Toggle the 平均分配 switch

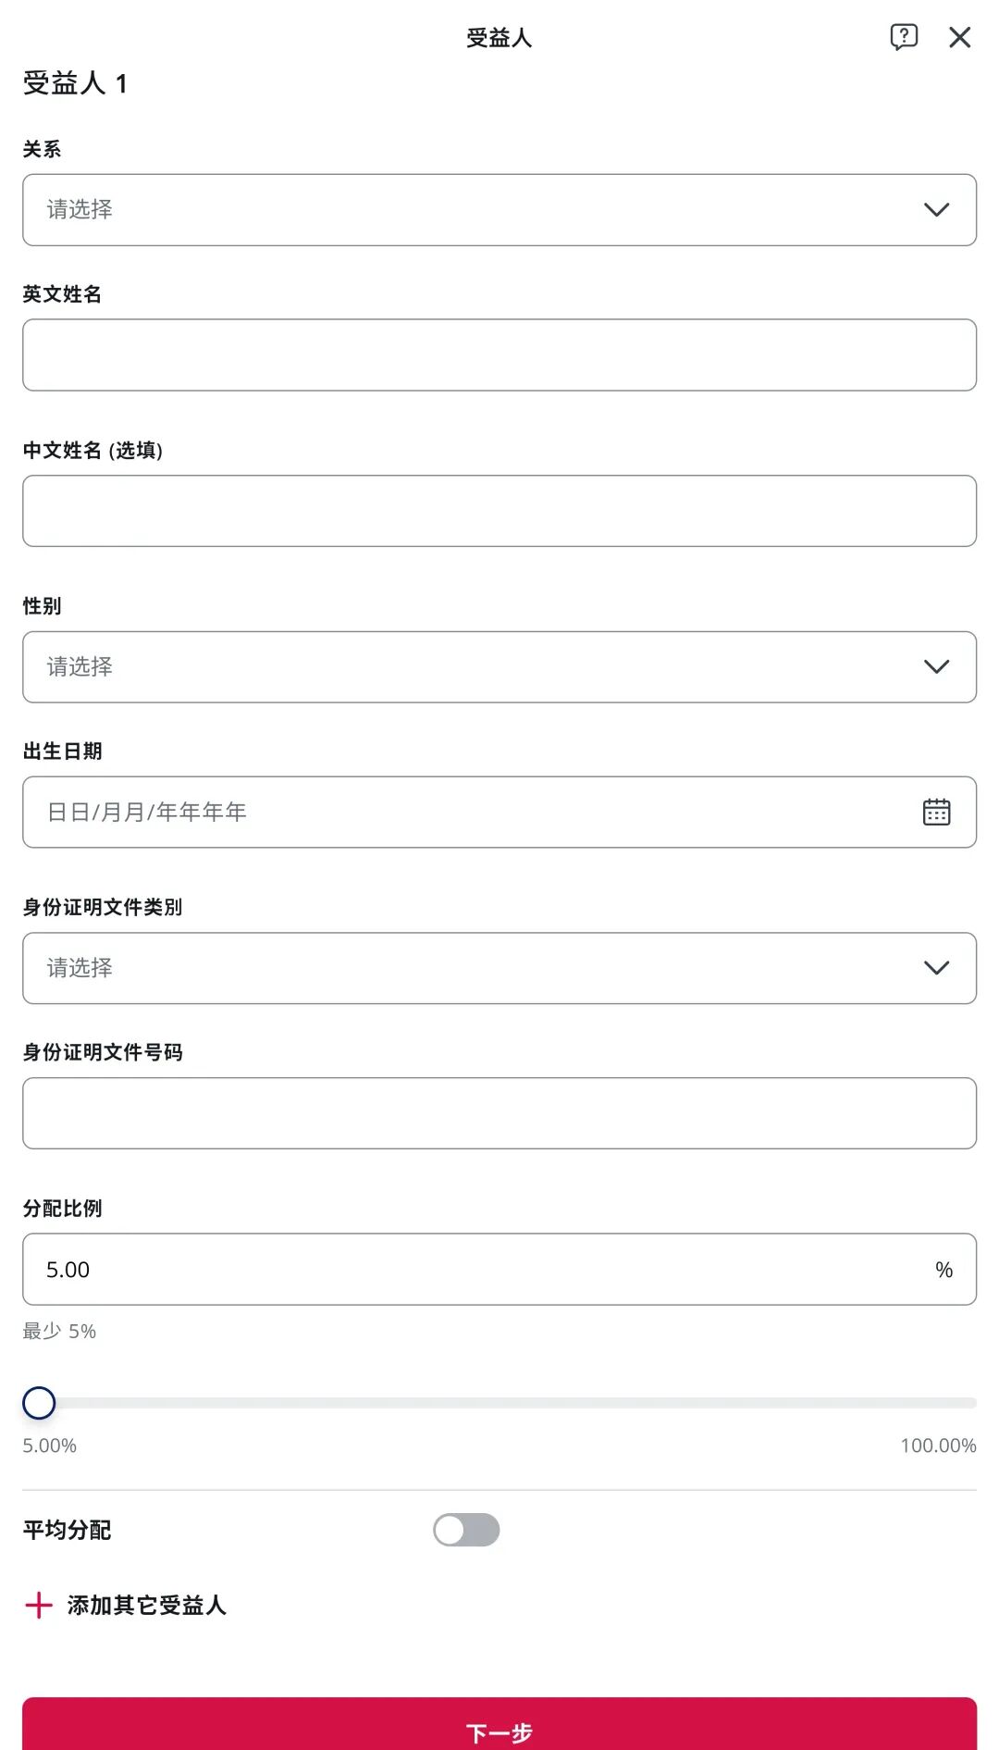(466, 1530)
